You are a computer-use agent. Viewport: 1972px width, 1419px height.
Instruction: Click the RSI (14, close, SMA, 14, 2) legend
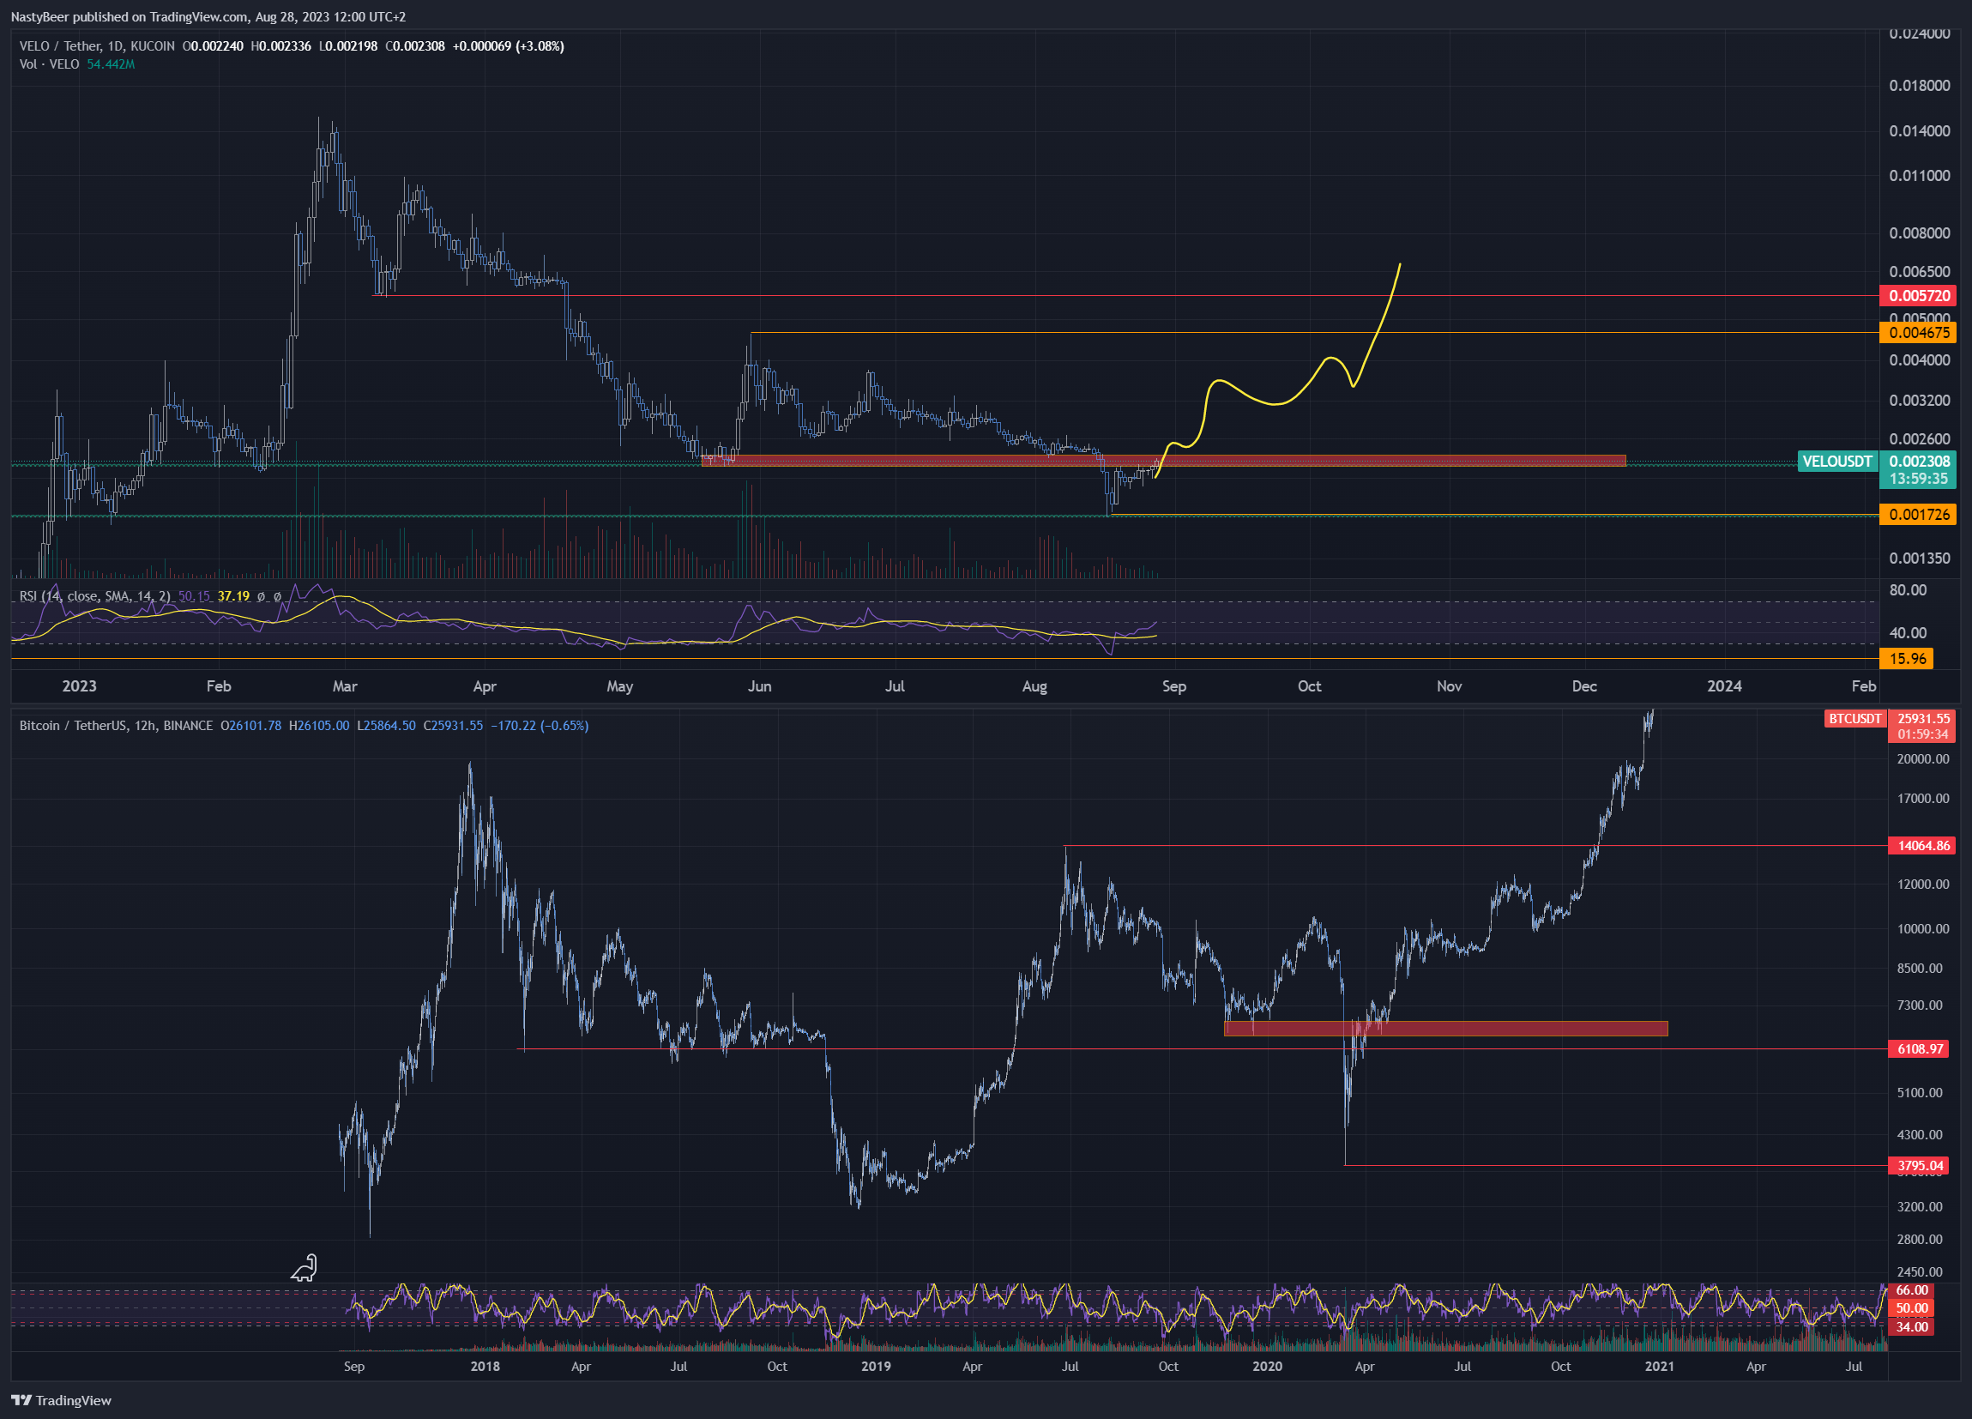[x=94, y=595]
